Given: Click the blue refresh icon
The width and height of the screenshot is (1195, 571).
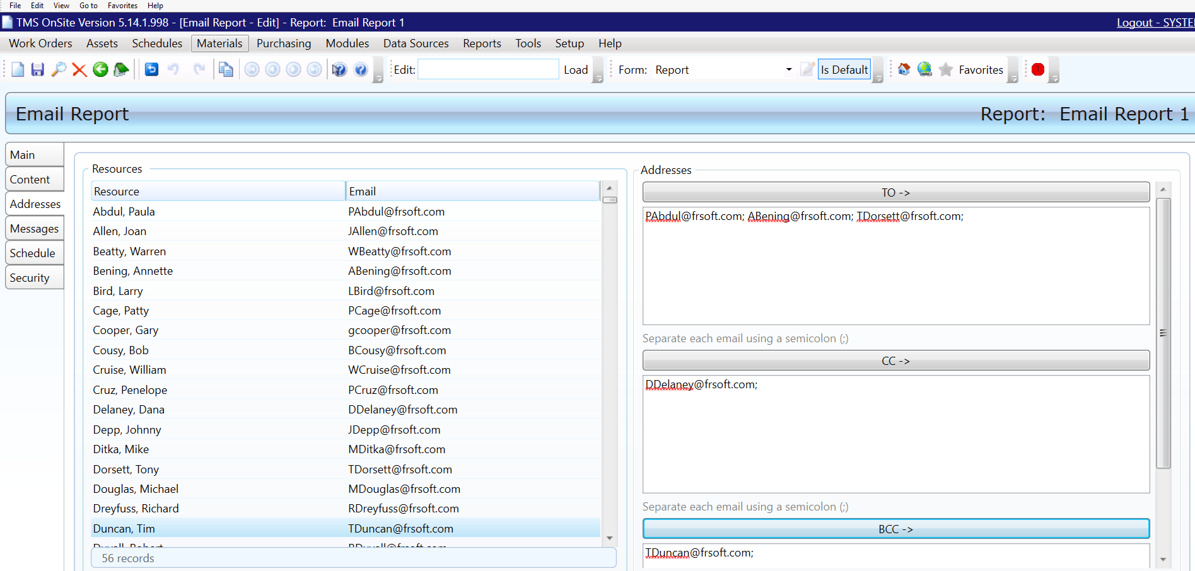Looking at the screenshot, I should point(151,69).
